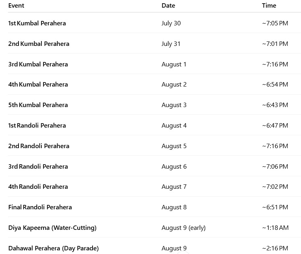Select the 1st Randoli Perahera event name
The image size is (301, 254).
point(37,126)
